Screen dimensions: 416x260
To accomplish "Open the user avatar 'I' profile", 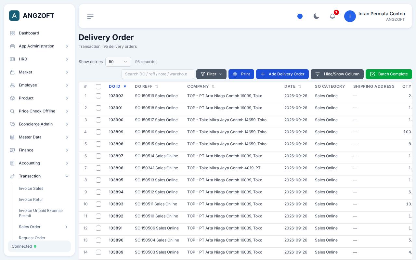I will [x=350, y=16].
